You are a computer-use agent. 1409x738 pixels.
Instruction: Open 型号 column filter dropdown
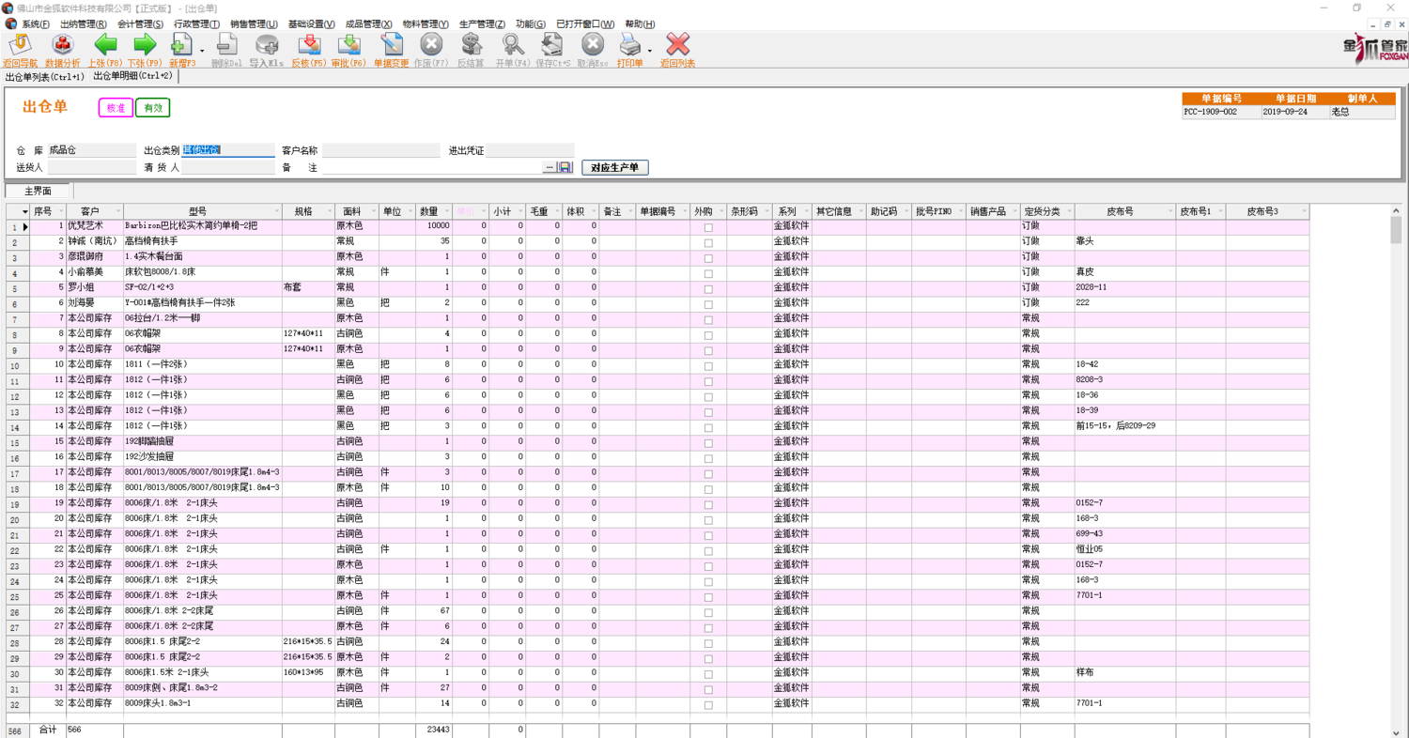tap(276, 212)
